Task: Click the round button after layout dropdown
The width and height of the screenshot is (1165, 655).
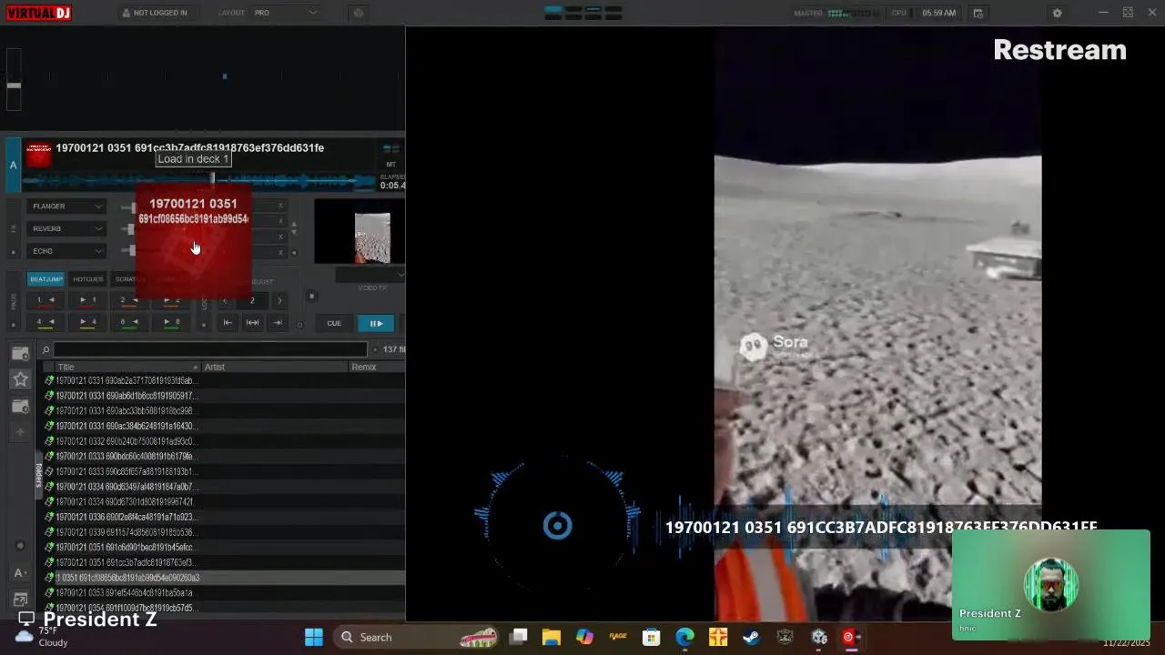Action: (358, 13)
